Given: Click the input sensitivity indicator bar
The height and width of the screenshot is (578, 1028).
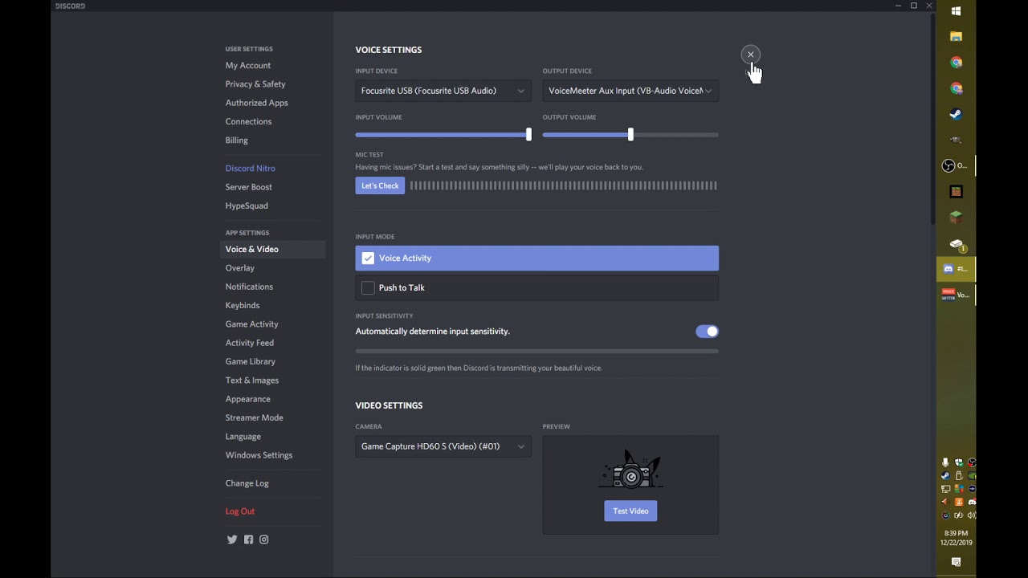Looking at the screenshot, I should point(537,351).
